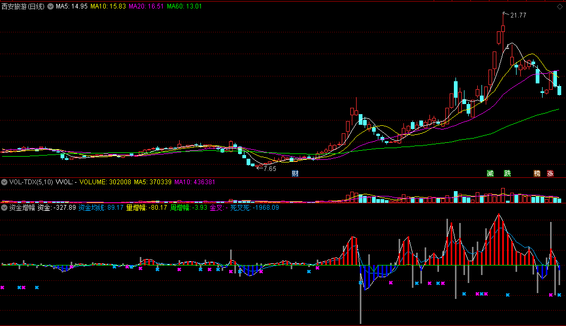Click the MA5: 14.95 price label

point(71,6)
